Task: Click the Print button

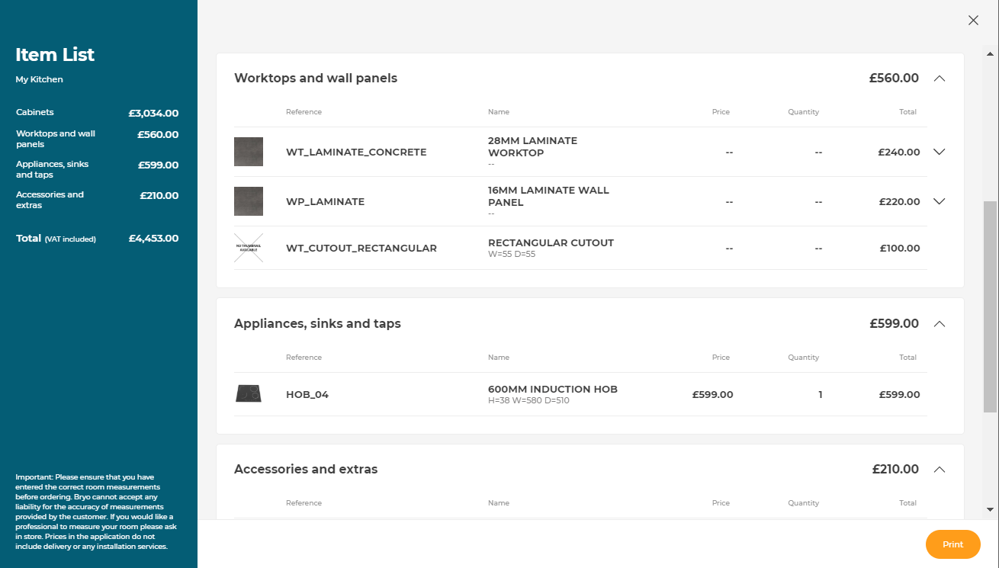Action: 952,544
